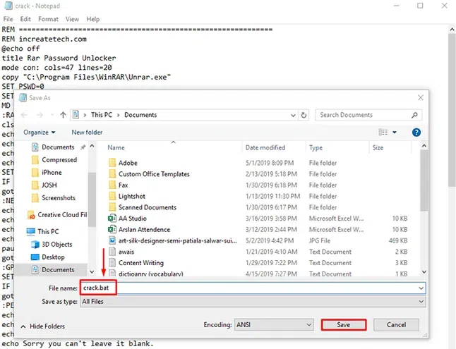Screen dimensions: 456x349
Task: Select the art-silk-designer JPG file
Action: tap(172, 240)
